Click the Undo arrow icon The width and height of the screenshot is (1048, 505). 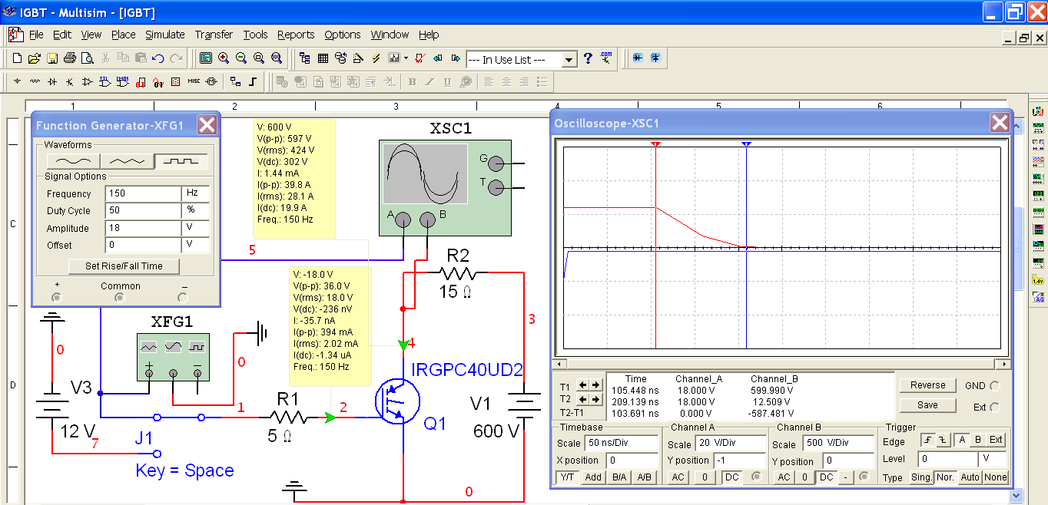pos(158,58)
